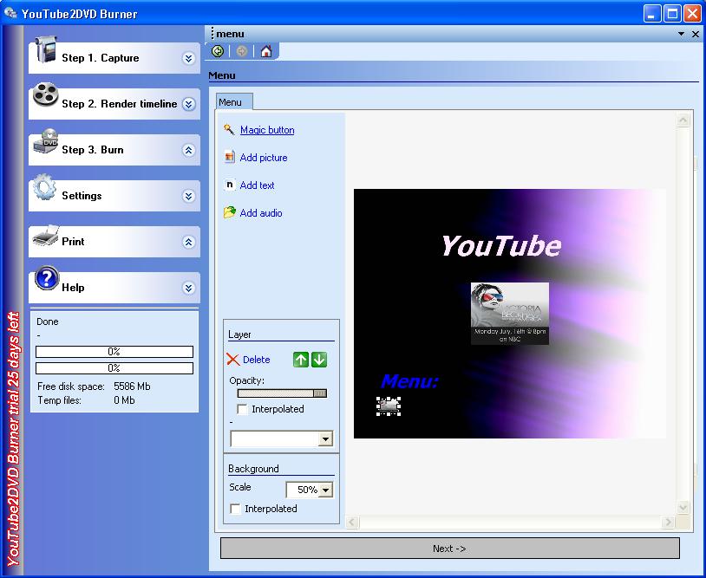Click the green back navigation arrow
The image size is (706, 578).
pyautogui.click(x=218, y=51)
